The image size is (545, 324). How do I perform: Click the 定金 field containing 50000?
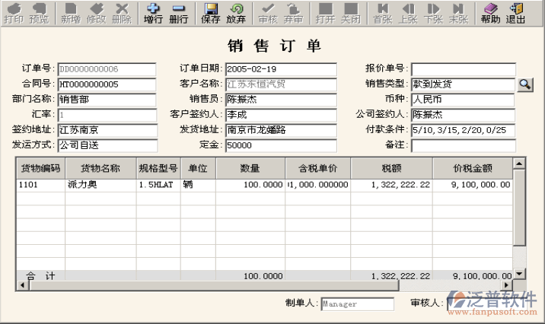click(x=280, y=145)
